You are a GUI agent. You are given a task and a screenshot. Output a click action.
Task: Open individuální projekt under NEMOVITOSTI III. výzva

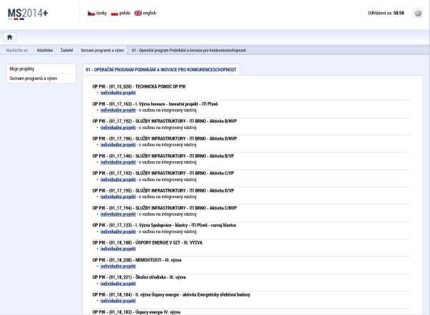click(118, 267)
